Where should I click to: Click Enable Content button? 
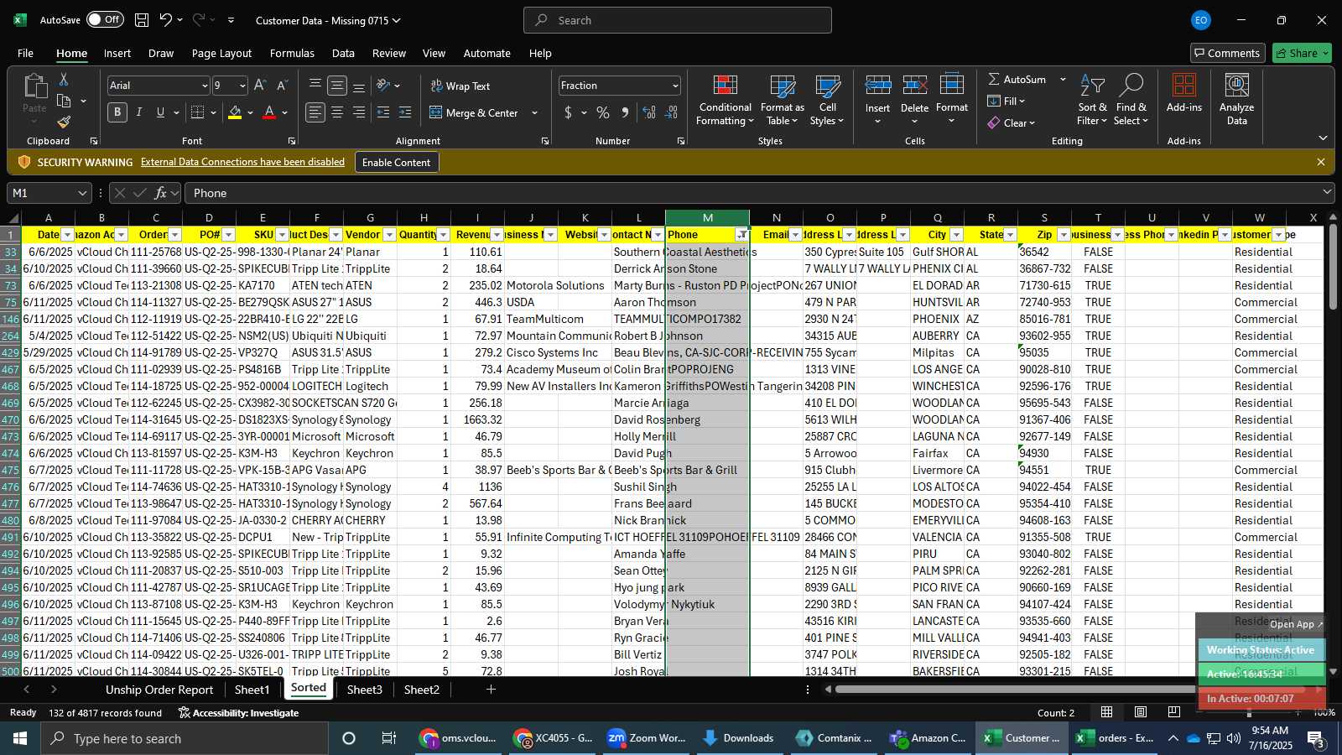click(x=396, y=162)
